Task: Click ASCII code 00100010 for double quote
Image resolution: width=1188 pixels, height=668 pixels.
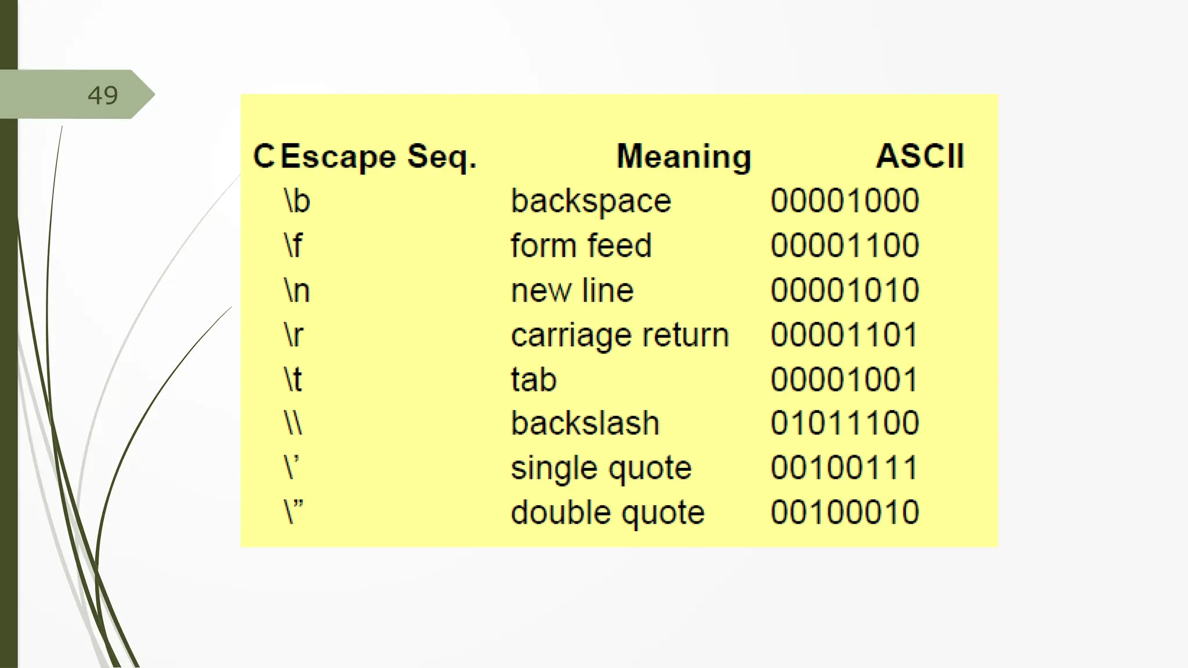Action: (x=845, y=513)
